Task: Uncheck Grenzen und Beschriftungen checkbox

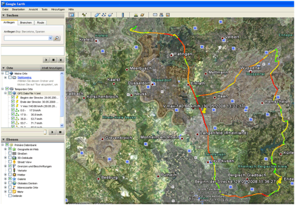Action: point(10,166)
